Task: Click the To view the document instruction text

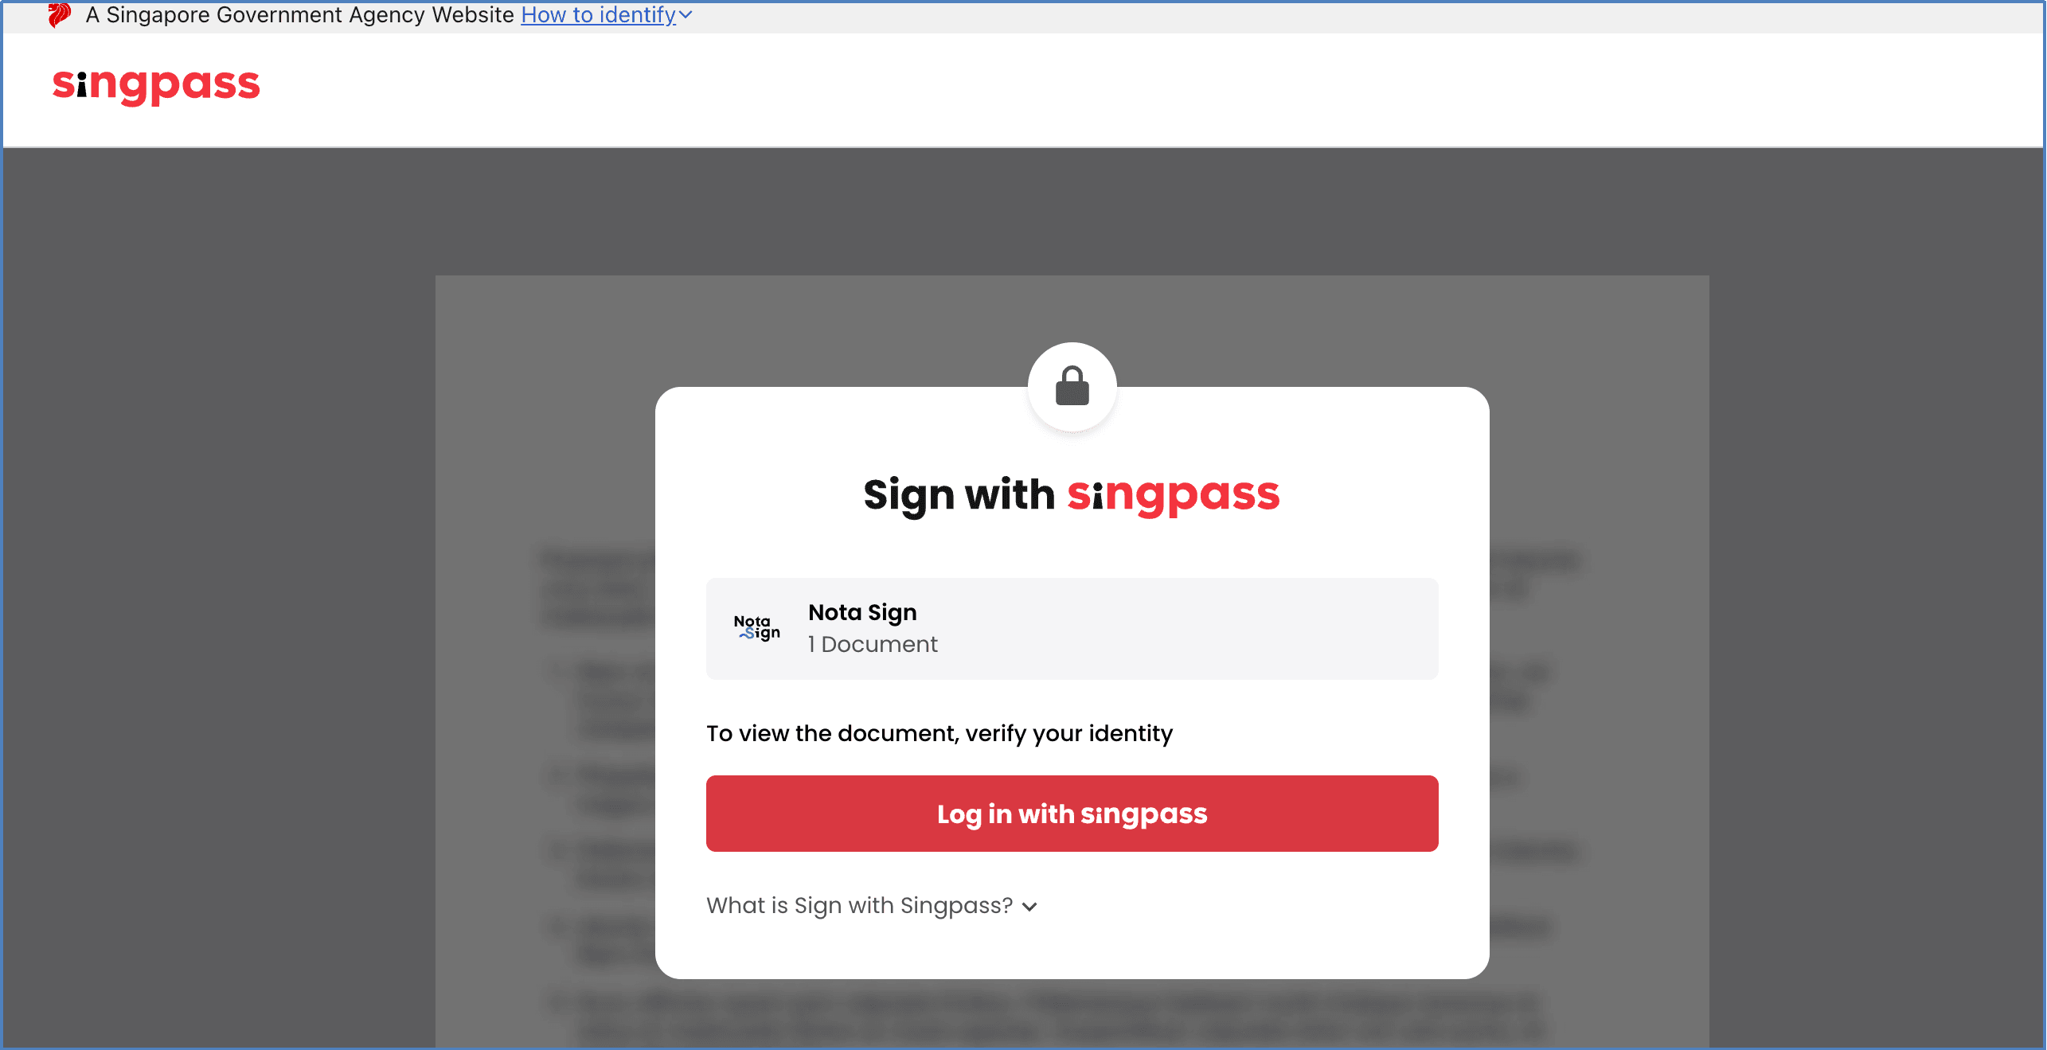Action: coord(940,733)
